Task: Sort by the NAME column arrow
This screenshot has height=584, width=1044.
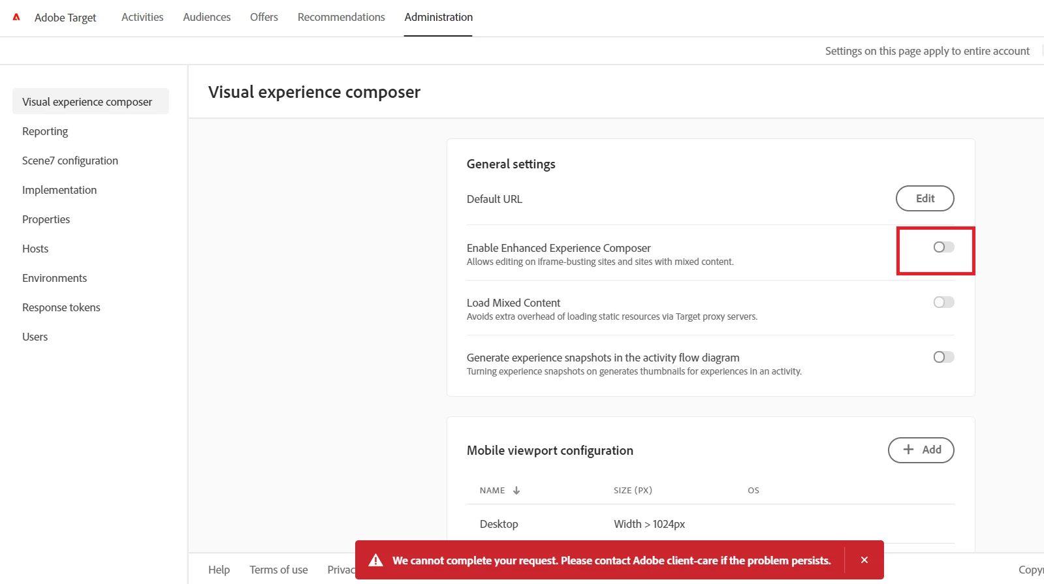Action: pyautogui.click(x=516, y=490)
